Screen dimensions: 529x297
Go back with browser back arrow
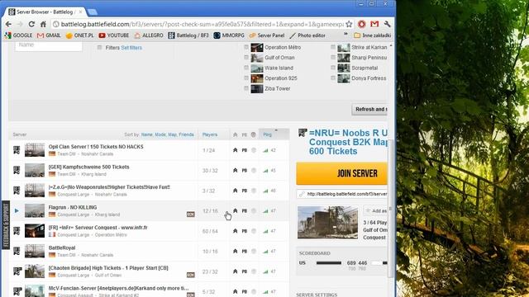point(8,24)
